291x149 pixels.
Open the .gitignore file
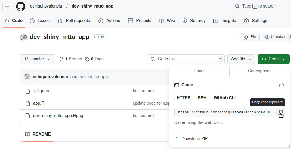tap(42, 91)
